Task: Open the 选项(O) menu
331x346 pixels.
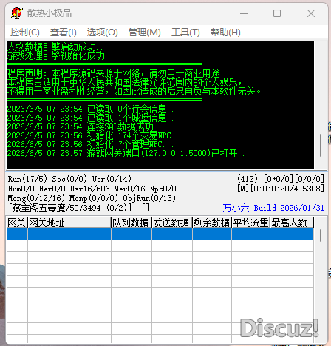Action: pyautogui.click(x=102, y=33)
